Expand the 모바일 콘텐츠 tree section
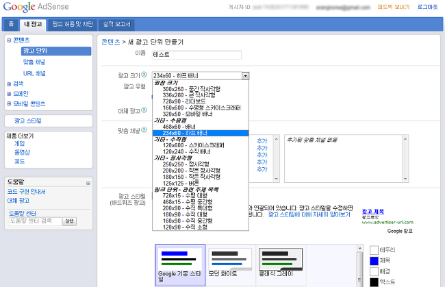 (x=9, y=104)
